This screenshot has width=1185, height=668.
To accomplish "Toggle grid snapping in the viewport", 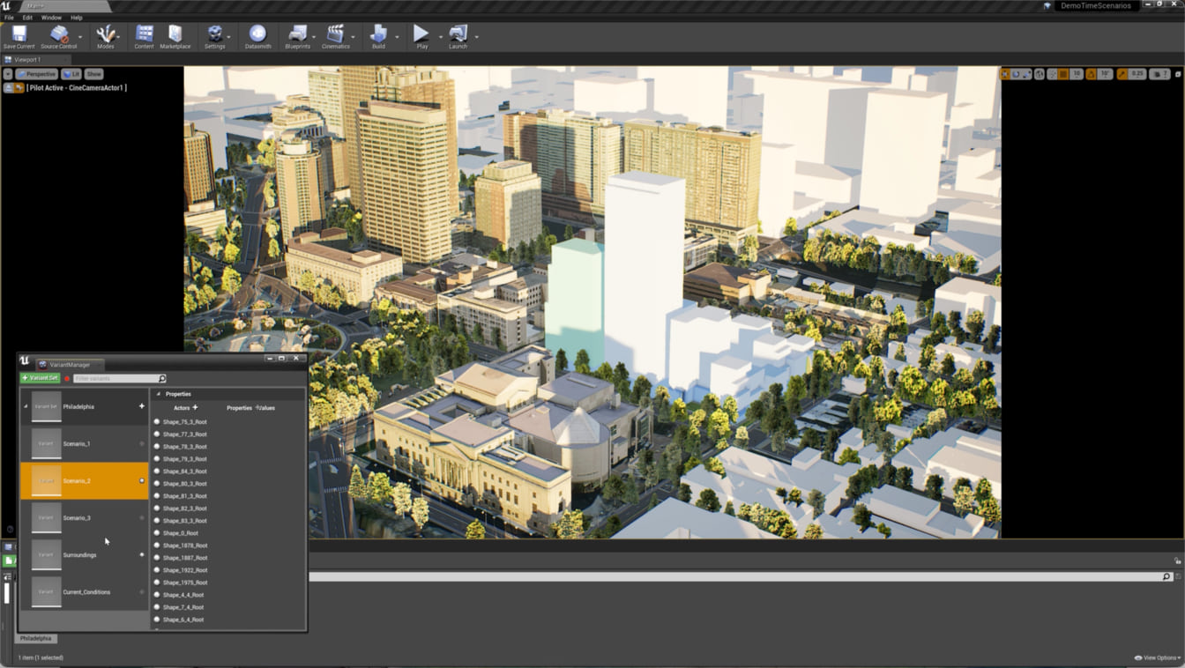I will click(x=1063, y=74).
